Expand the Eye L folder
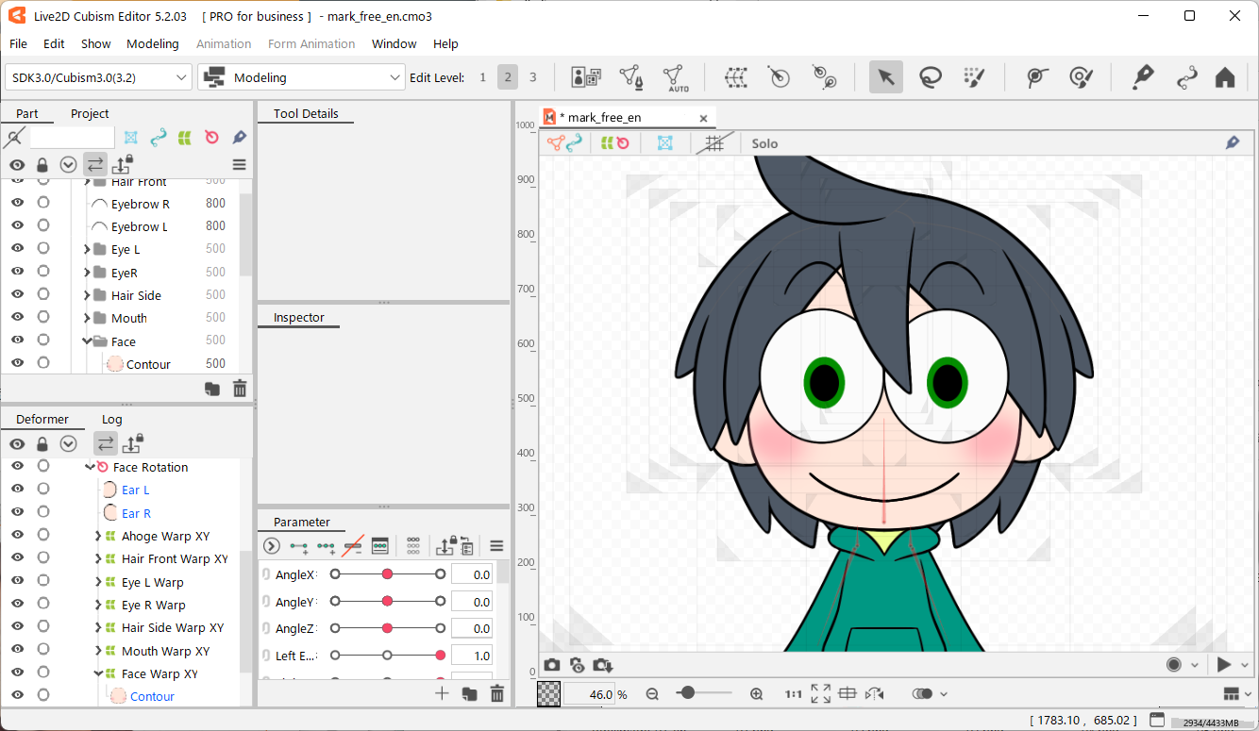 point(87,249)
